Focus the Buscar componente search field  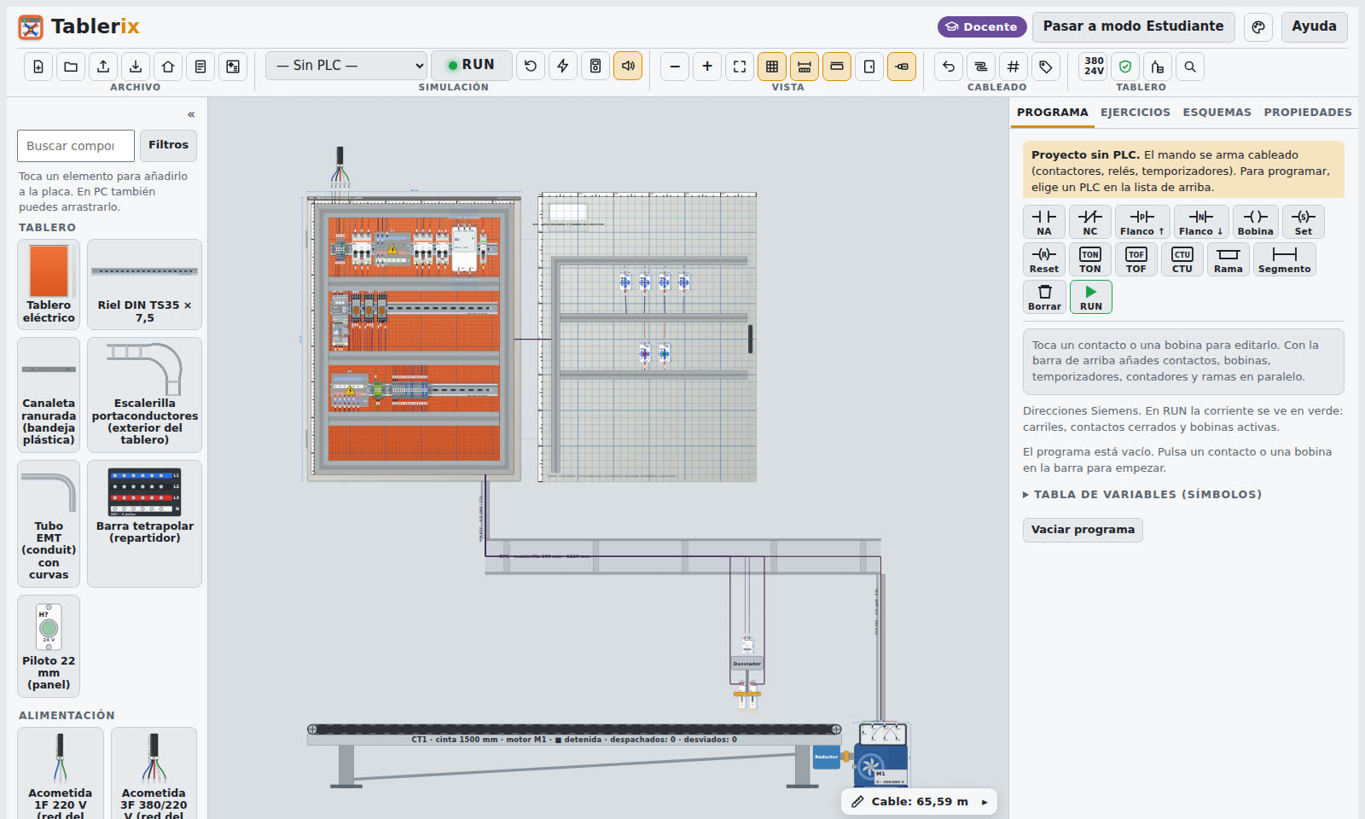point(76,146)
